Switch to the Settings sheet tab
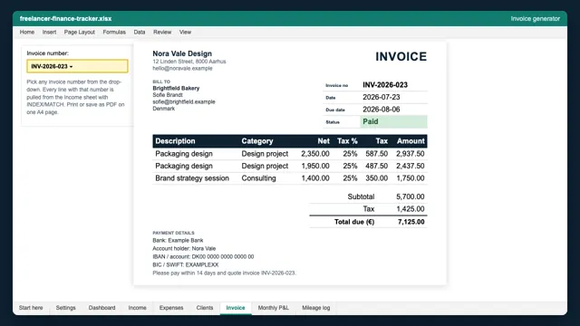The image size is (580, 326). tap(66, 308)
